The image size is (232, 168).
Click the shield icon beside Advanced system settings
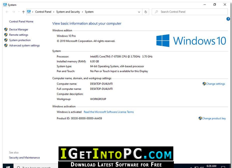6,45
